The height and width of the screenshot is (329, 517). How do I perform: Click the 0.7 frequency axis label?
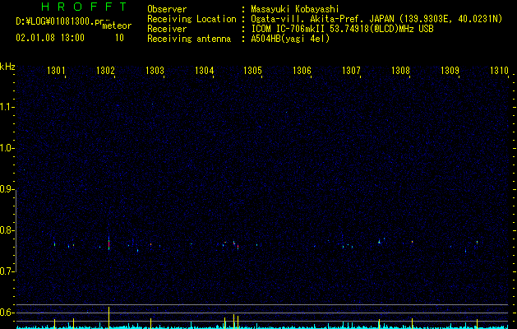pyautogui.click(x=7, y=271)
